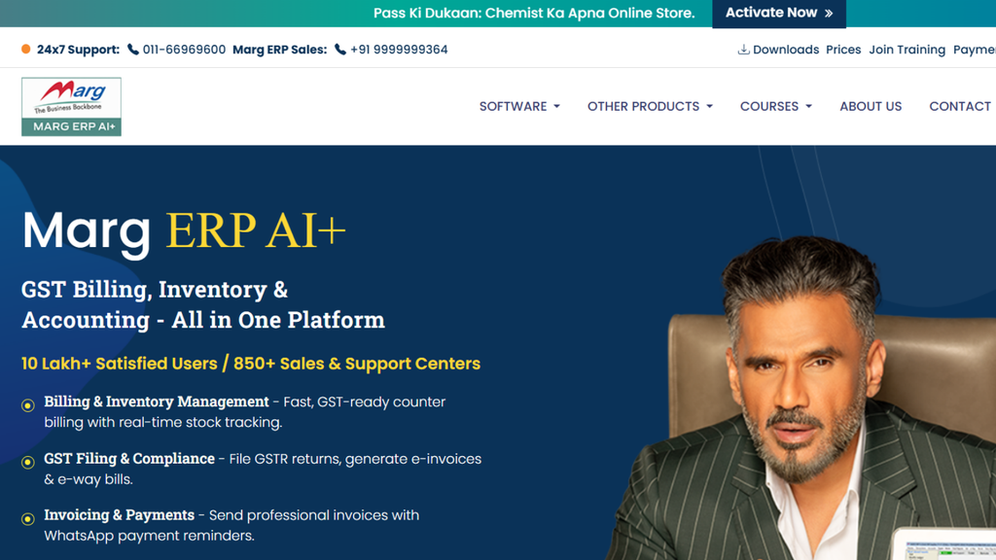Click the double-chevron on Activate Now
The image size is (996, 560).
point(829,14)
